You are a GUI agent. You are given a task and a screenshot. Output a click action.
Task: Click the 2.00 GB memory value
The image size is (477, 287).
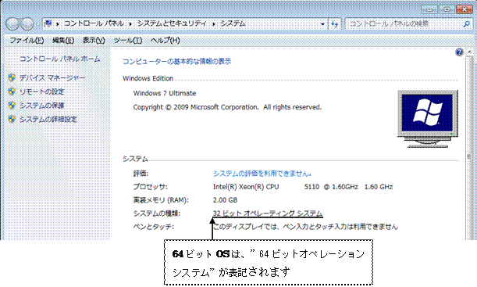(225, 200)
